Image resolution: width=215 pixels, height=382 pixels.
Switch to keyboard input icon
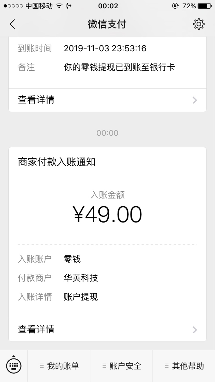pos(14,365)
